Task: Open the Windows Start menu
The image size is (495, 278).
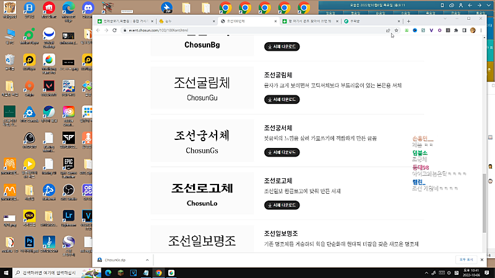Action: click(x=6, y=272)
